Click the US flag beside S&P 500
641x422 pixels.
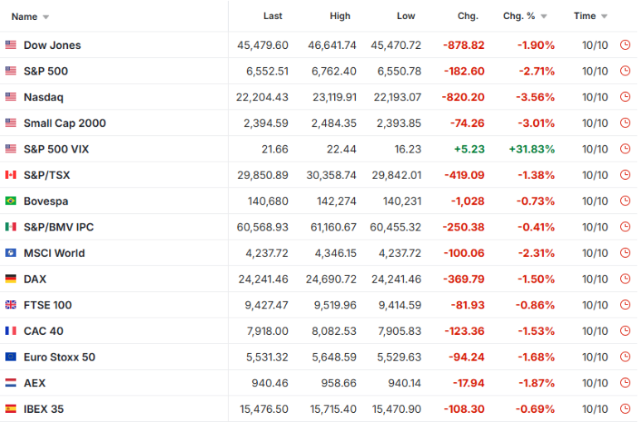[11, 71]
